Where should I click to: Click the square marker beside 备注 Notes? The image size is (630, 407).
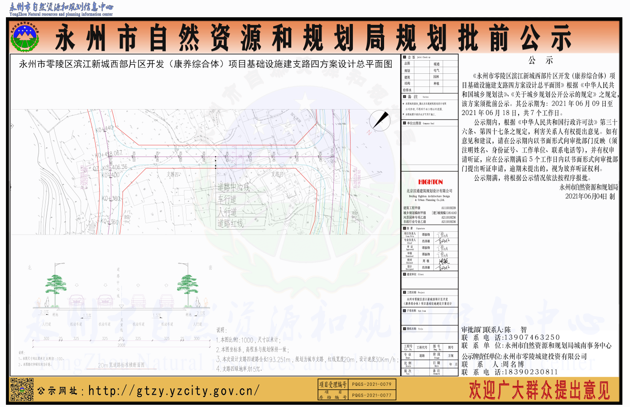click(x=404, y=96)
